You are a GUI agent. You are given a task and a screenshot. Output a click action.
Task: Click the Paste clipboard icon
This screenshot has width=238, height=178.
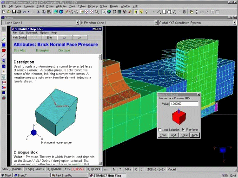pyautogui.click(x=49, y=12)
